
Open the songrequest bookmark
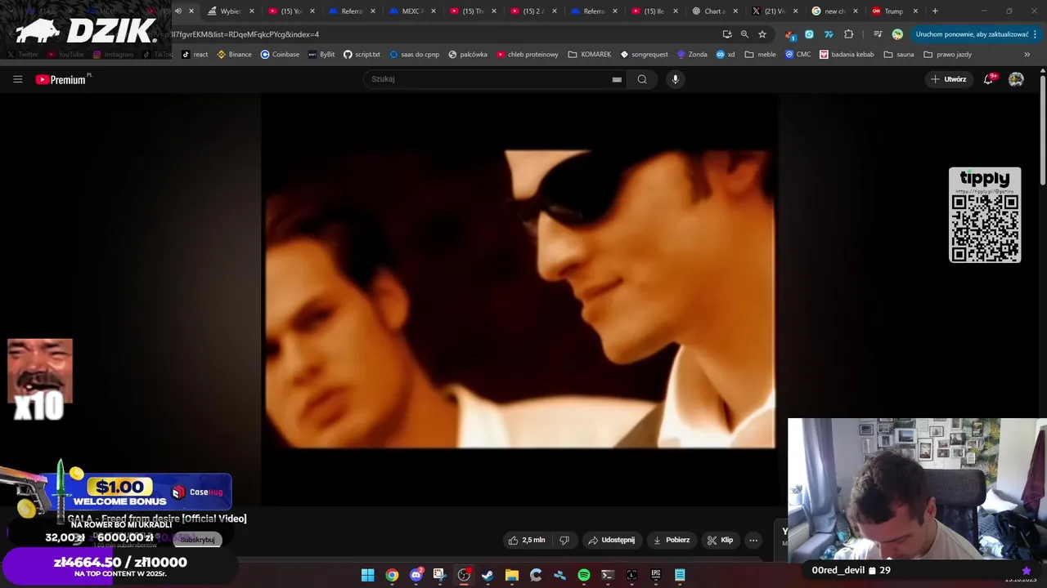(x=645, y=55)
